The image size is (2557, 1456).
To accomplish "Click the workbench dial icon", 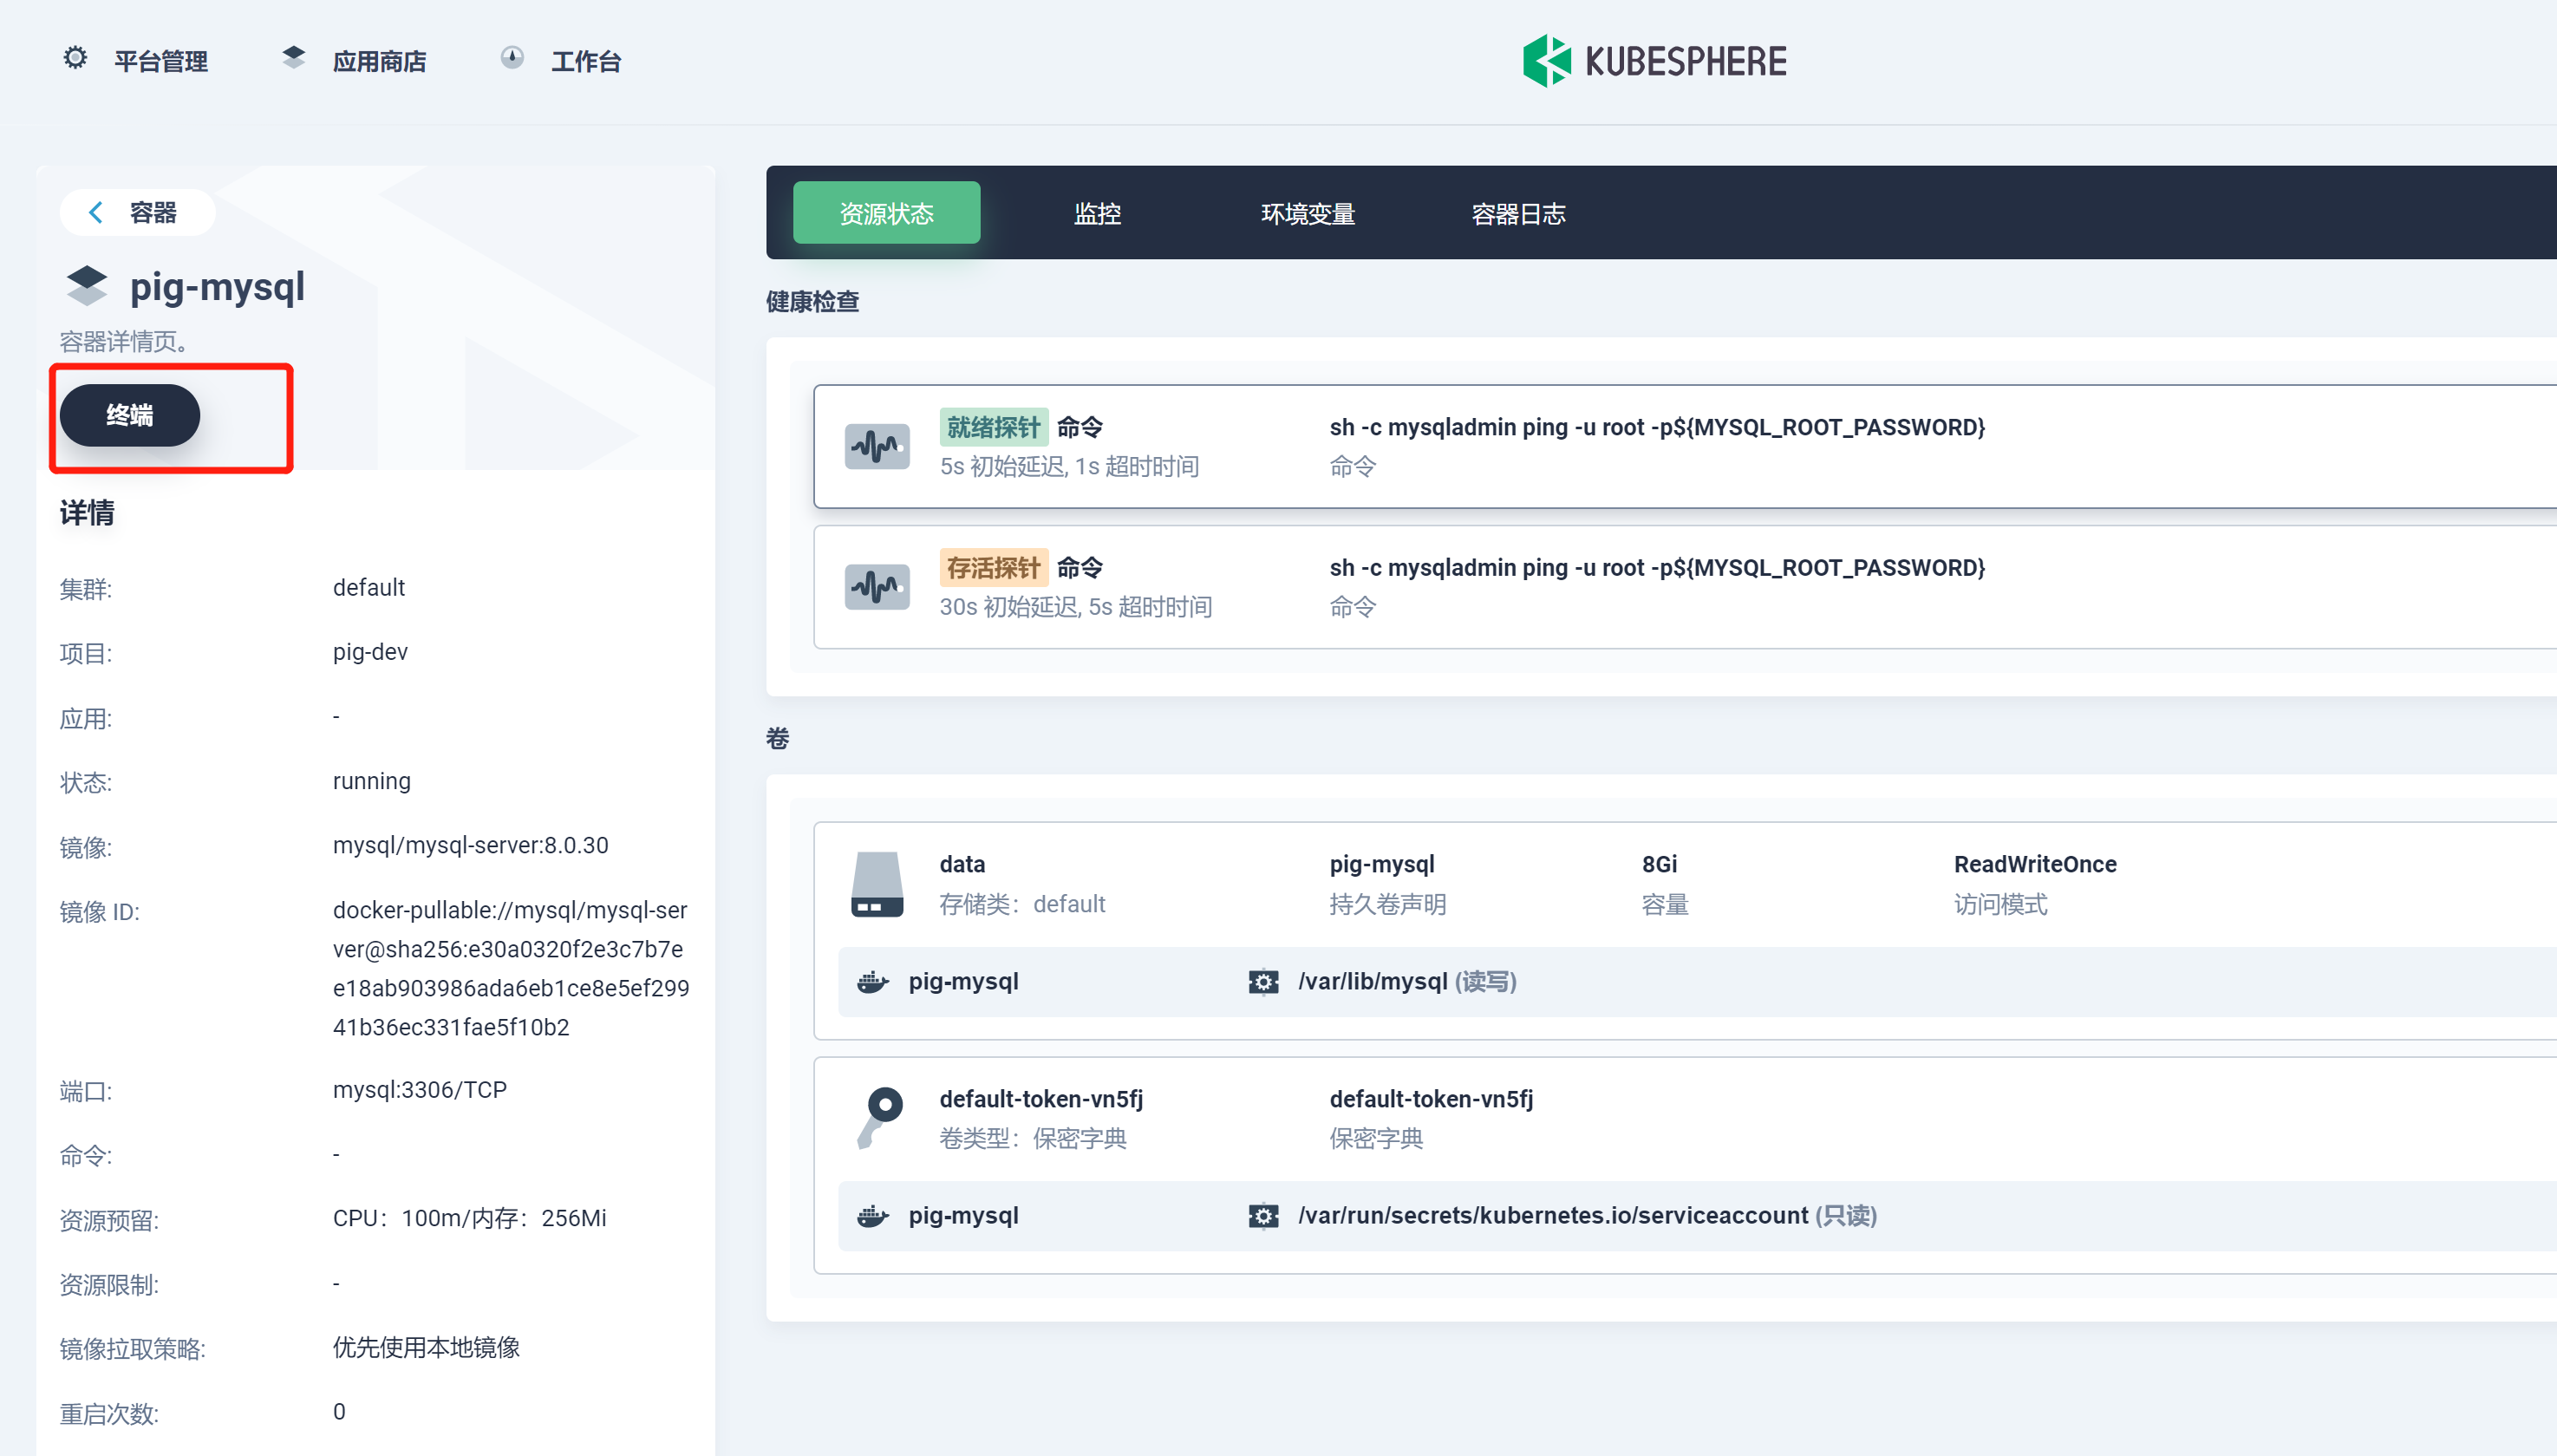I will 512,58.
